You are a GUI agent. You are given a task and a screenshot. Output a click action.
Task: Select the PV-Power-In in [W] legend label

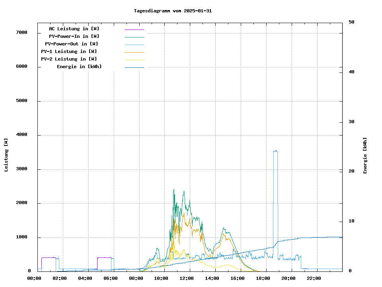[x=74, y=36]
